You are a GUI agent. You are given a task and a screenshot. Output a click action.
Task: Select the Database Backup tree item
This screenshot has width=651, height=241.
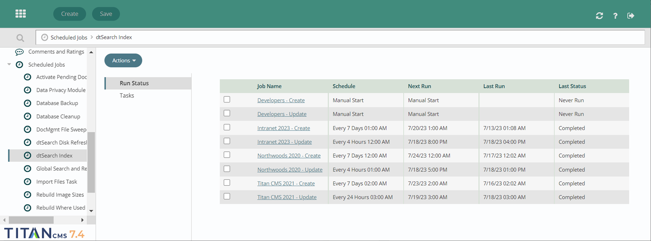[x=57, y=103]
